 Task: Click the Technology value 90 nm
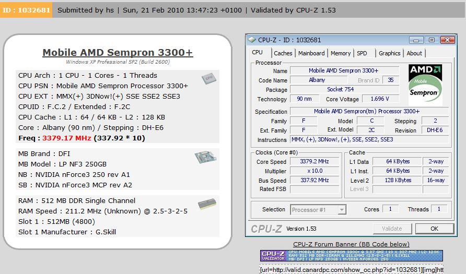(304, 99)
